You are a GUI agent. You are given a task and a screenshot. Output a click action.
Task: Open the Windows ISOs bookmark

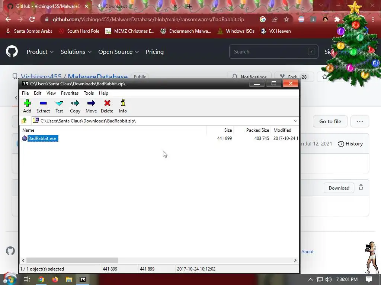point(236,31)
